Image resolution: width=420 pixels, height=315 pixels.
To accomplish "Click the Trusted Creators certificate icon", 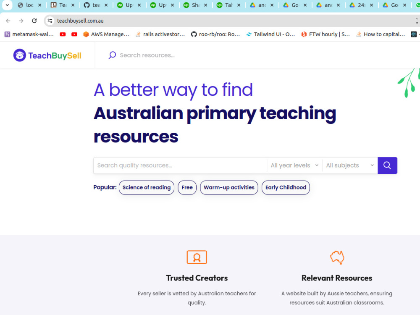I will pos(197,257).
